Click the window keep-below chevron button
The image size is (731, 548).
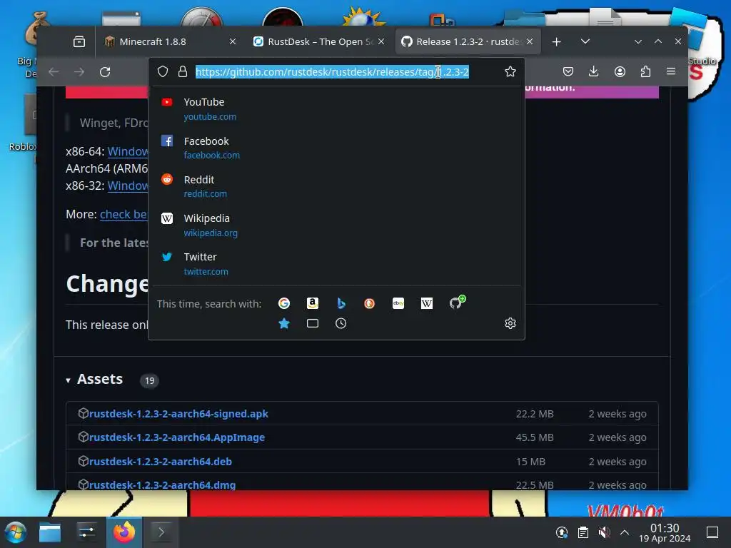(637, 42)
